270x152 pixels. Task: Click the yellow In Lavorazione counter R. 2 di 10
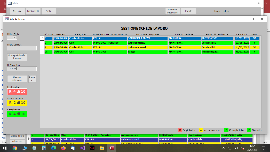tap(17, 103)
